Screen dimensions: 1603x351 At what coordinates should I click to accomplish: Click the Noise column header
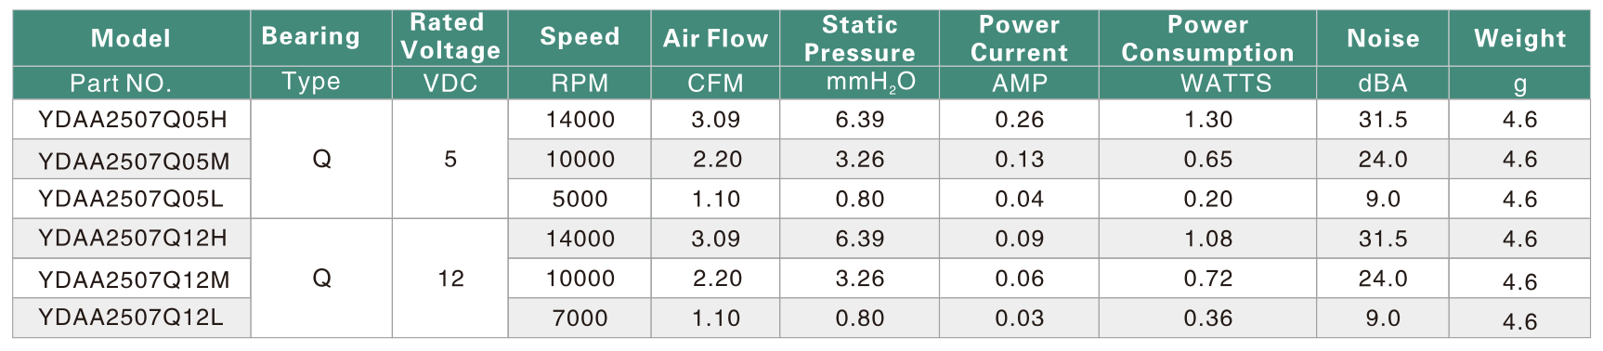point(1383,38)
